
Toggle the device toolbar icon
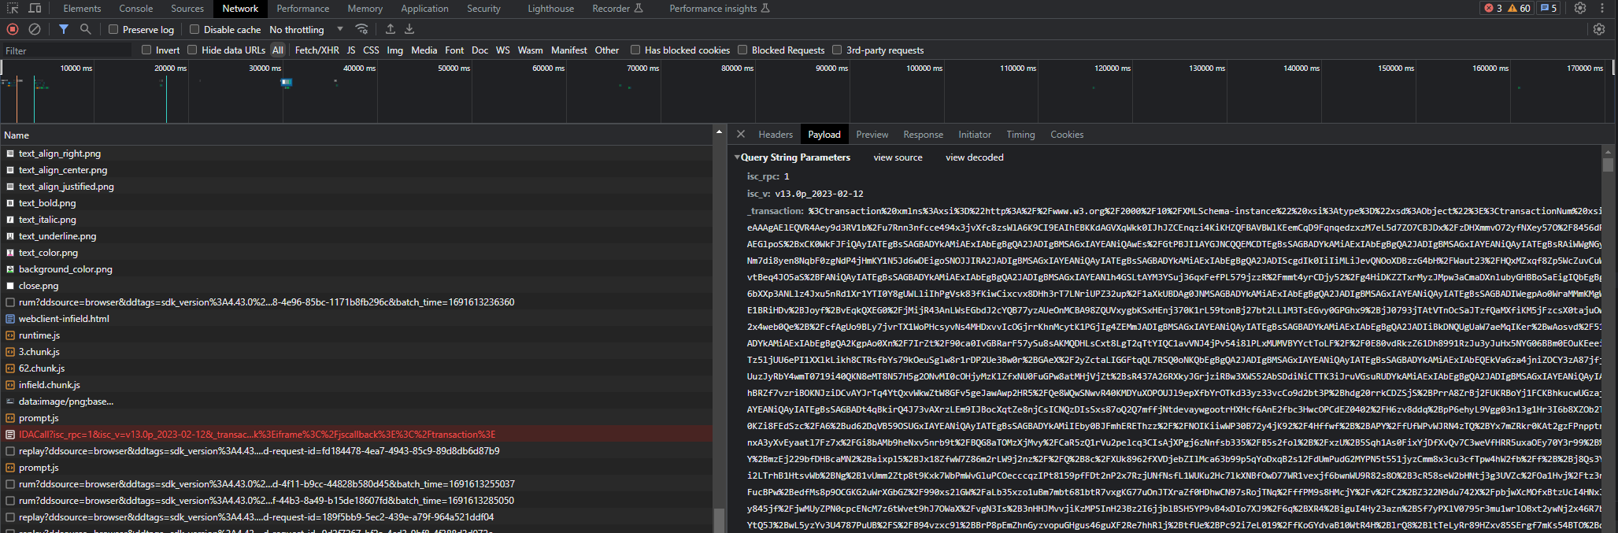35,9
